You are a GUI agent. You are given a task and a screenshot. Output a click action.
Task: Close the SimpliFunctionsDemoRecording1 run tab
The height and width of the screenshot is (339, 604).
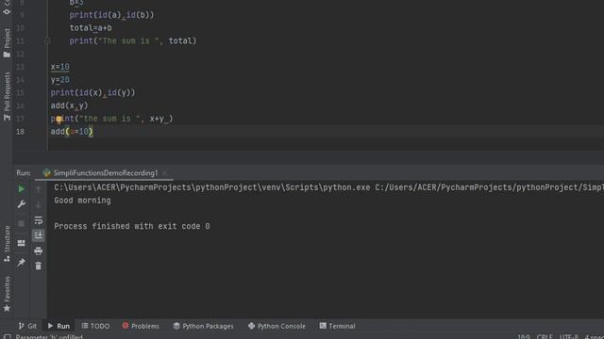(165, 173)
